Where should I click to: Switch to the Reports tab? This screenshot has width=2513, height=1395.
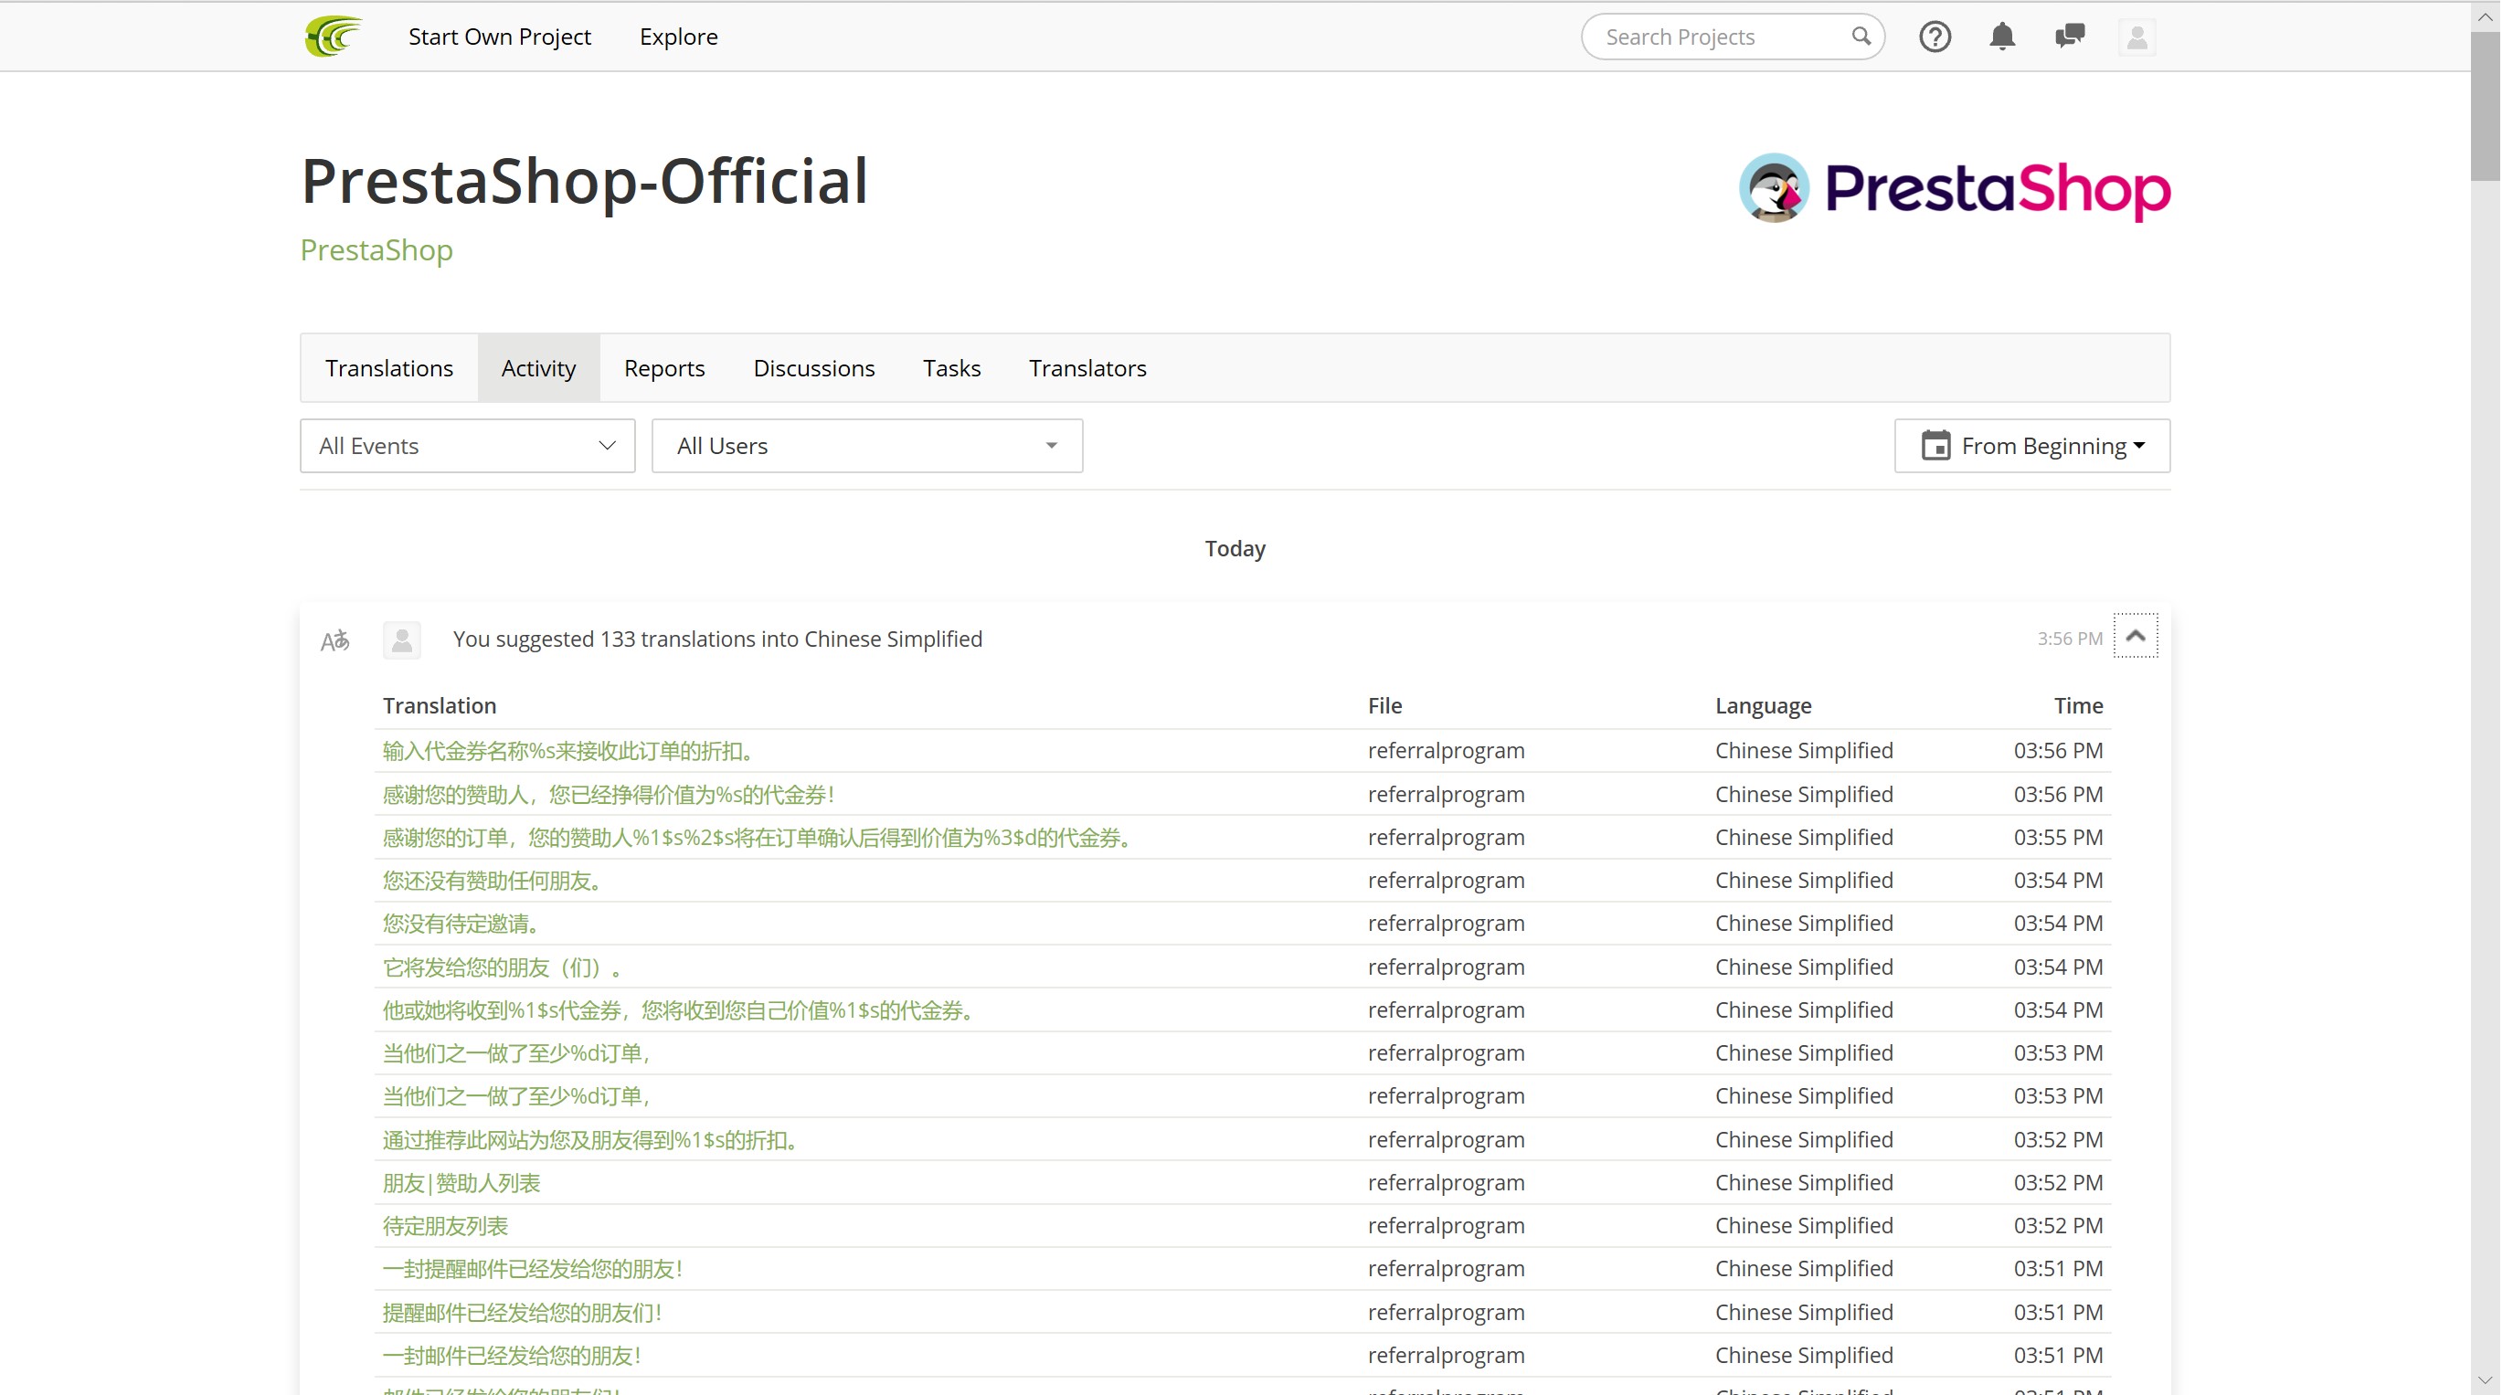[x=663, y=369]
